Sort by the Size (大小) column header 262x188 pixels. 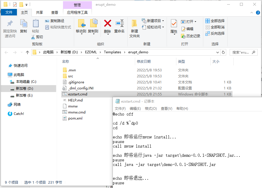[222, 62]
